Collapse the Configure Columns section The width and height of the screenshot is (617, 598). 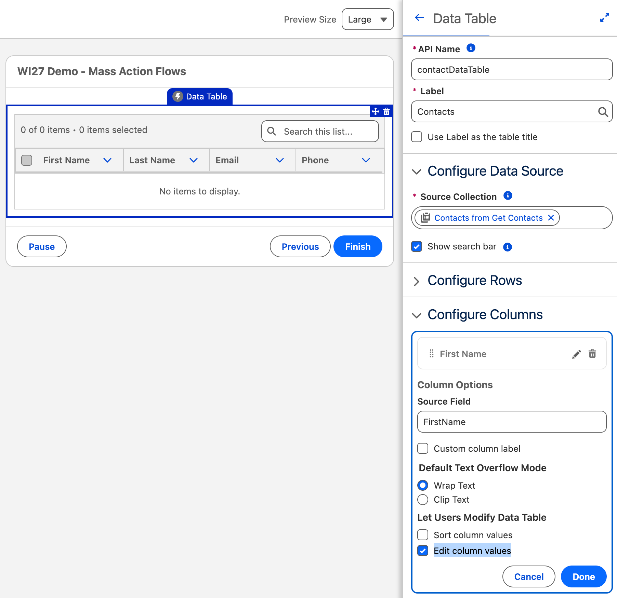tap(417, 315)
